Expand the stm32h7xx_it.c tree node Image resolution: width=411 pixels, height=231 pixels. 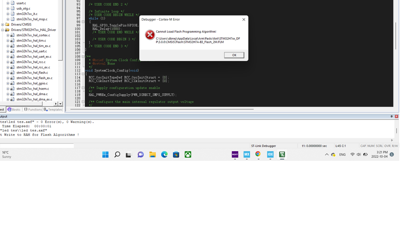click(x=8, y=14)
